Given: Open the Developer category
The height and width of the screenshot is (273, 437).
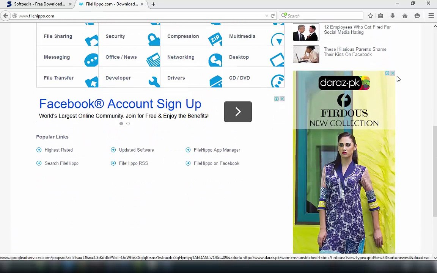Looking at the screenshot, I should point(118,78).
